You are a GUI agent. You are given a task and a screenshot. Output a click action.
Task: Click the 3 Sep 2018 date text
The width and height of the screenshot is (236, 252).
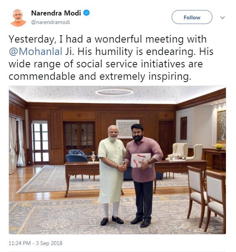[49, 243]
